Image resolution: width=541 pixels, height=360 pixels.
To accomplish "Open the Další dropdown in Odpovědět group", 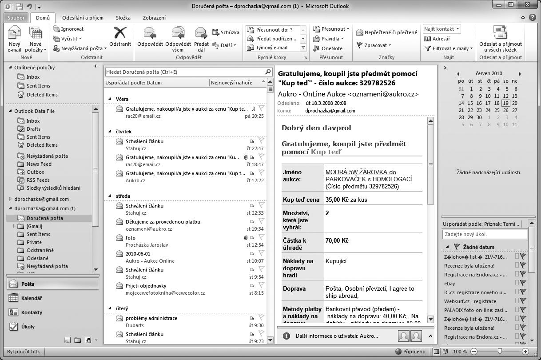I will click(x=224, y=45).
